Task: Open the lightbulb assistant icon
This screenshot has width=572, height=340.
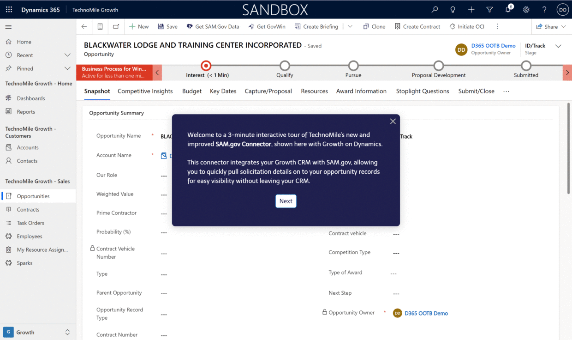Action: click(453, 10)
